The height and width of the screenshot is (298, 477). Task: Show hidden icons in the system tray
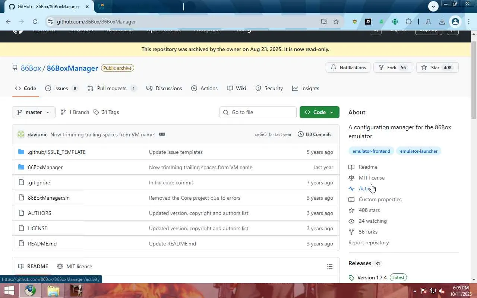[415, 291]
